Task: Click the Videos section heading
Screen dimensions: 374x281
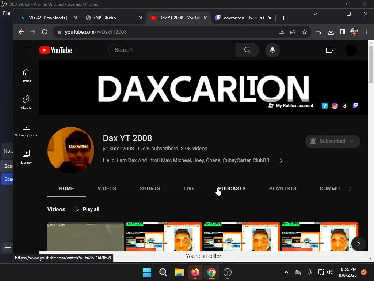Action: [x=56, y=210]
